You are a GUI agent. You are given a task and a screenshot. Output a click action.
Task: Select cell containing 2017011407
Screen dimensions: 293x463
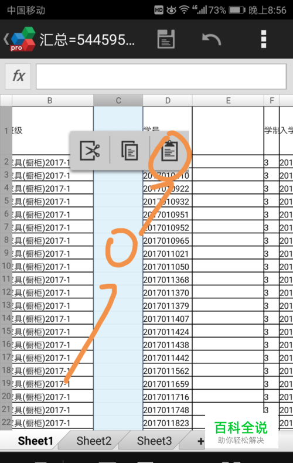[x=168, y=318]
